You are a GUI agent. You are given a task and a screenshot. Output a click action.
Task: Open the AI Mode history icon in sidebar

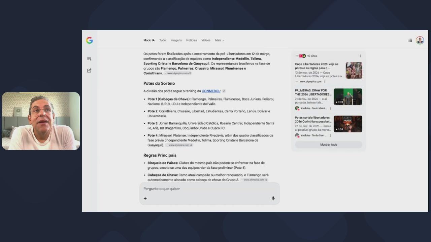tap(89, 58)
